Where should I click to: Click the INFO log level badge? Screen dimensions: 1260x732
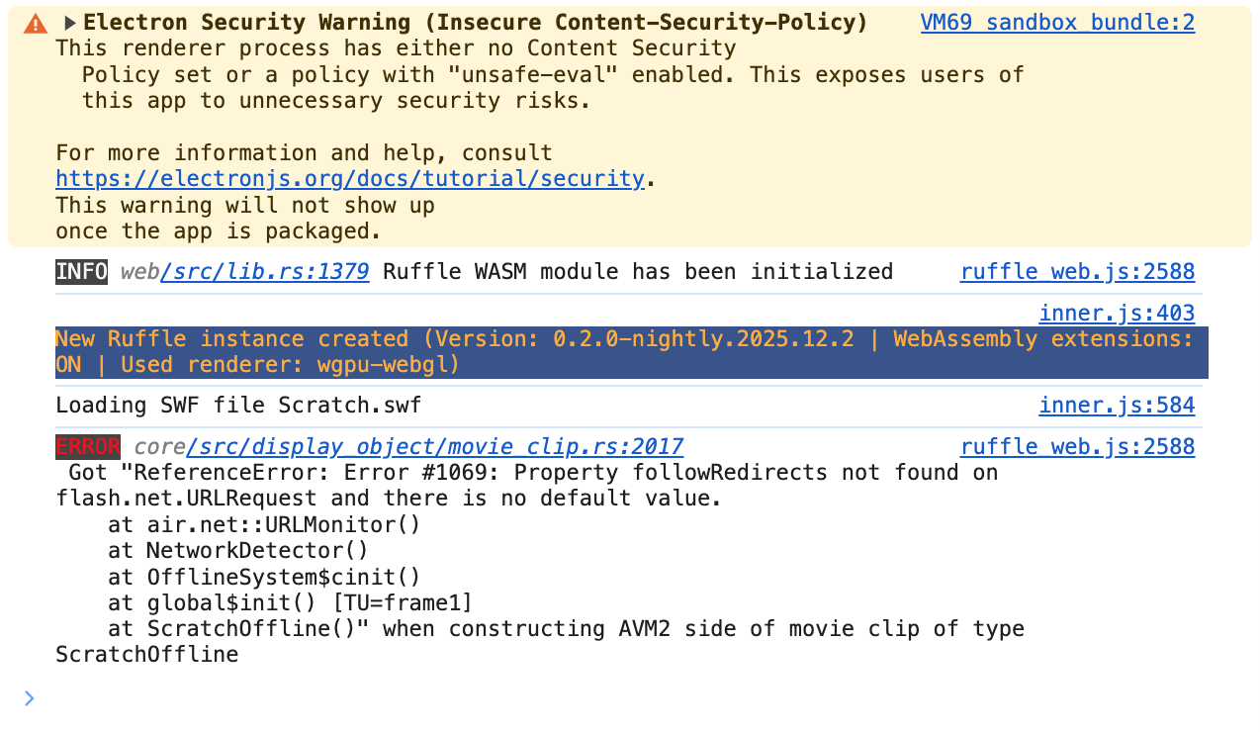81,272
